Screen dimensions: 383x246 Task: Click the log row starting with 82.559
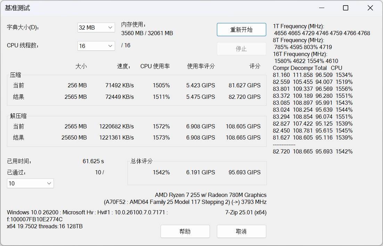point(313,82)
